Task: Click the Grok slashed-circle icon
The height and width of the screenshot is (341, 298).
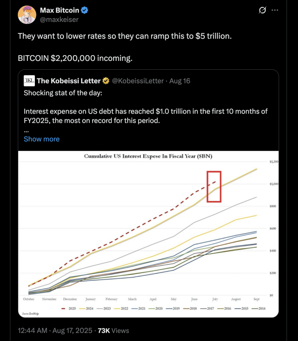Action: pos(262,10)
